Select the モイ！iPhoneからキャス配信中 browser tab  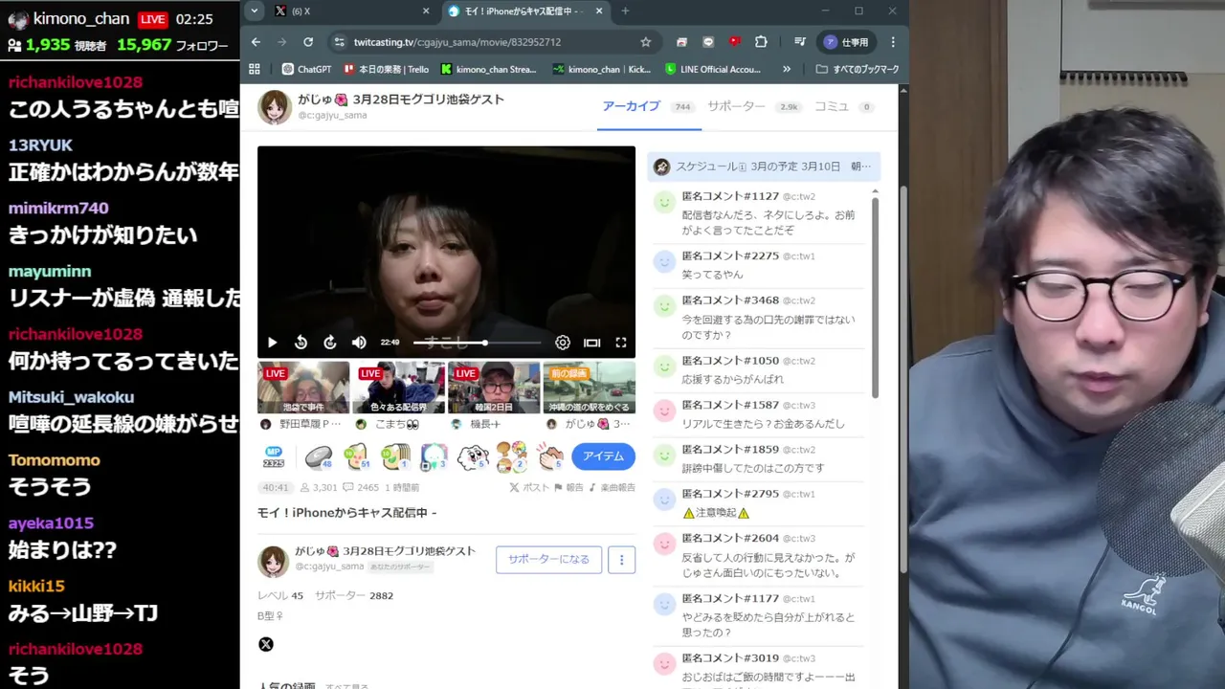[x=524, y=11]
